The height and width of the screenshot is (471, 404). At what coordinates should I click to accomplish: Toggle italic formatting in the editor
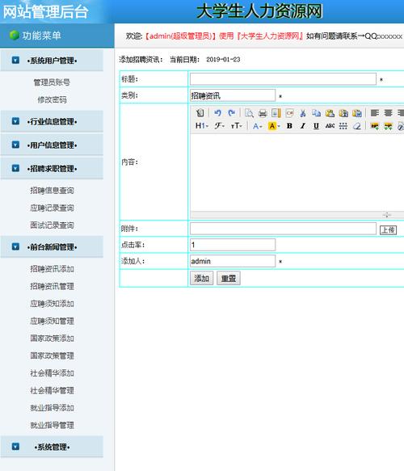pyautogui.click(x=303, y=126)
